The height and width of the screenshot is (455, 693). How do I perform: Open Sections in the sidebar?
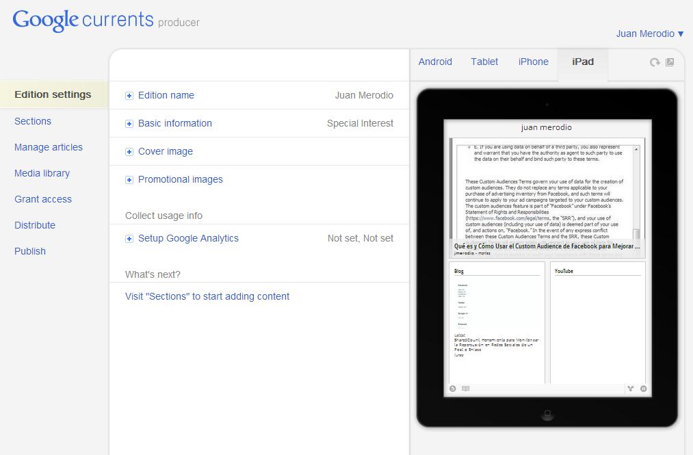click(33, 121)
